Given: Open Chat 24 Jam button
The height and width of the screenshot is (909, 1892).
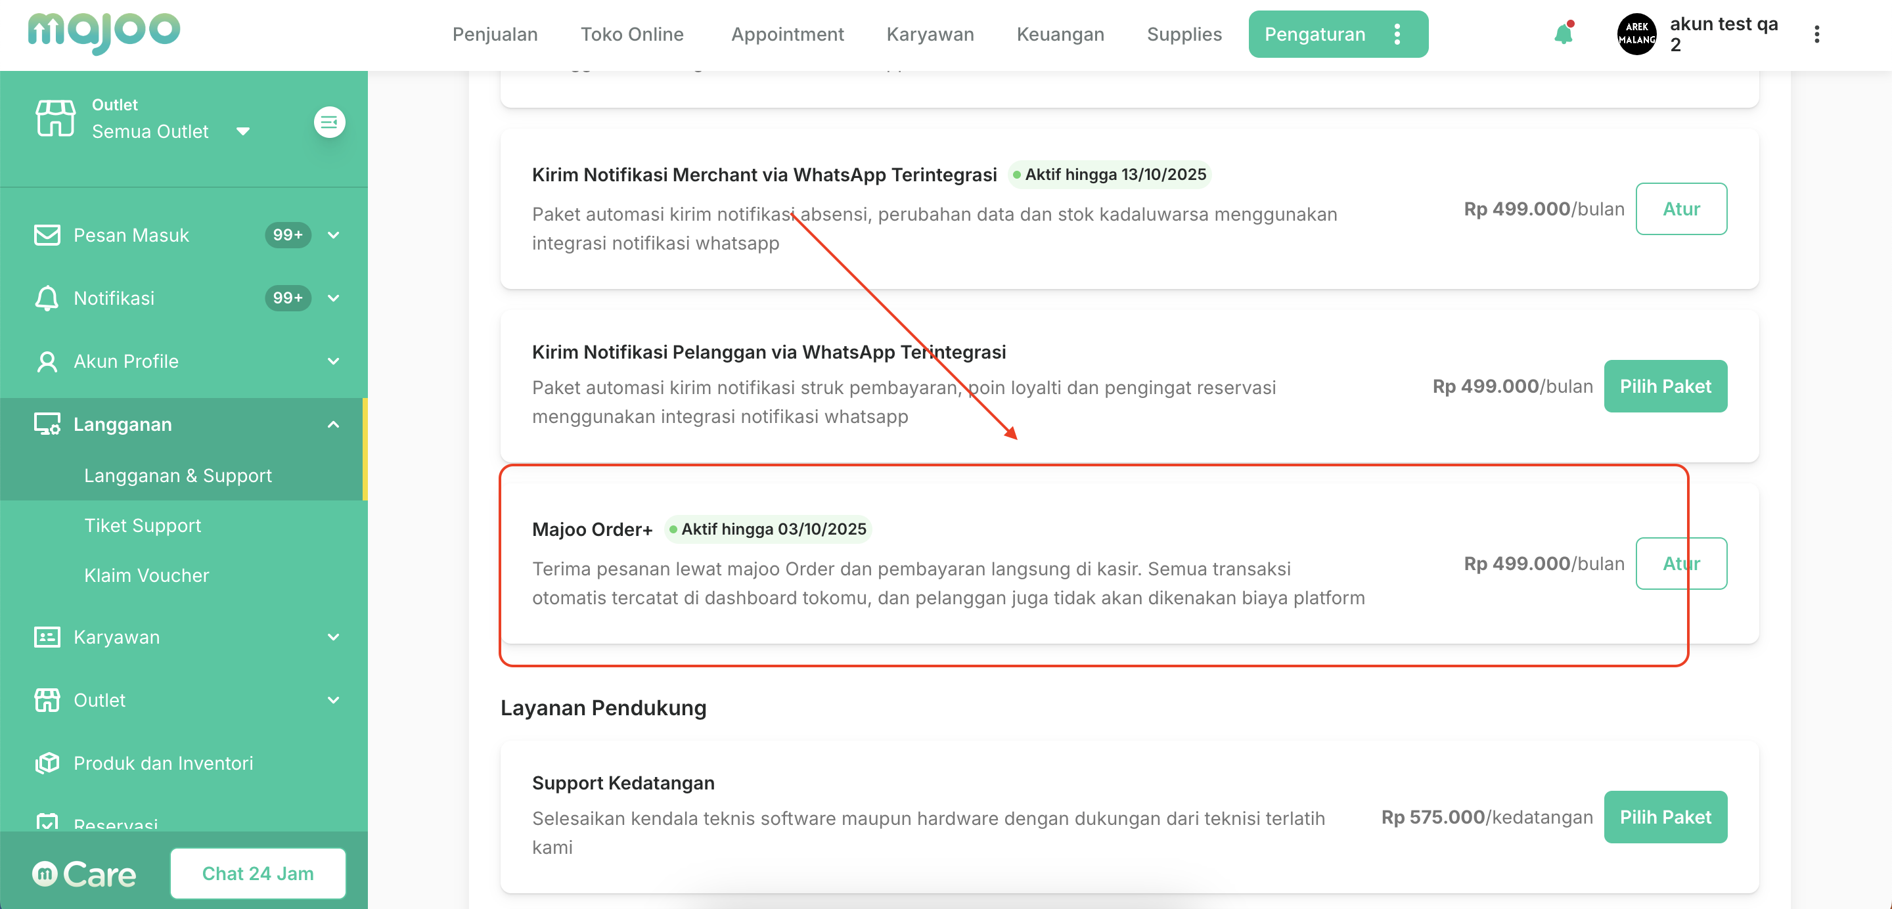Looking at the screenshot, I should pos(258,874).
